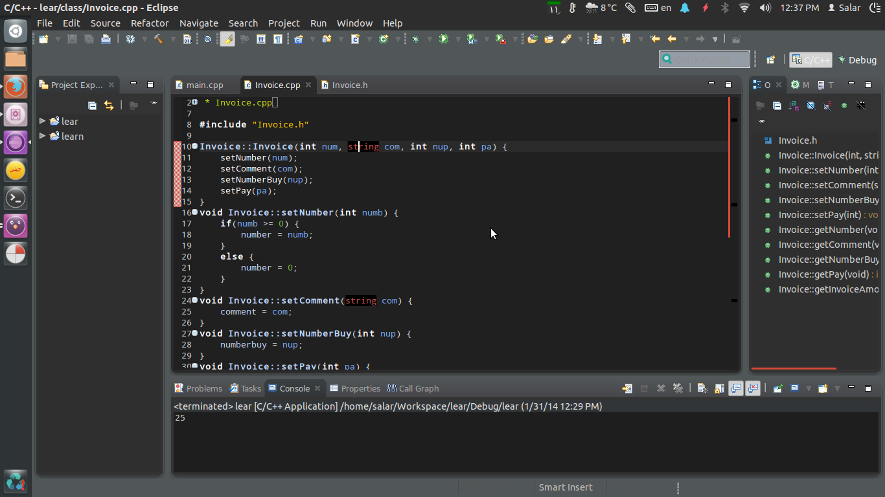Image resolution: width=885 pixels, height=497 pixels.
Task: Click the Debug bug icon in toolbar
Action: pos(415,39)
